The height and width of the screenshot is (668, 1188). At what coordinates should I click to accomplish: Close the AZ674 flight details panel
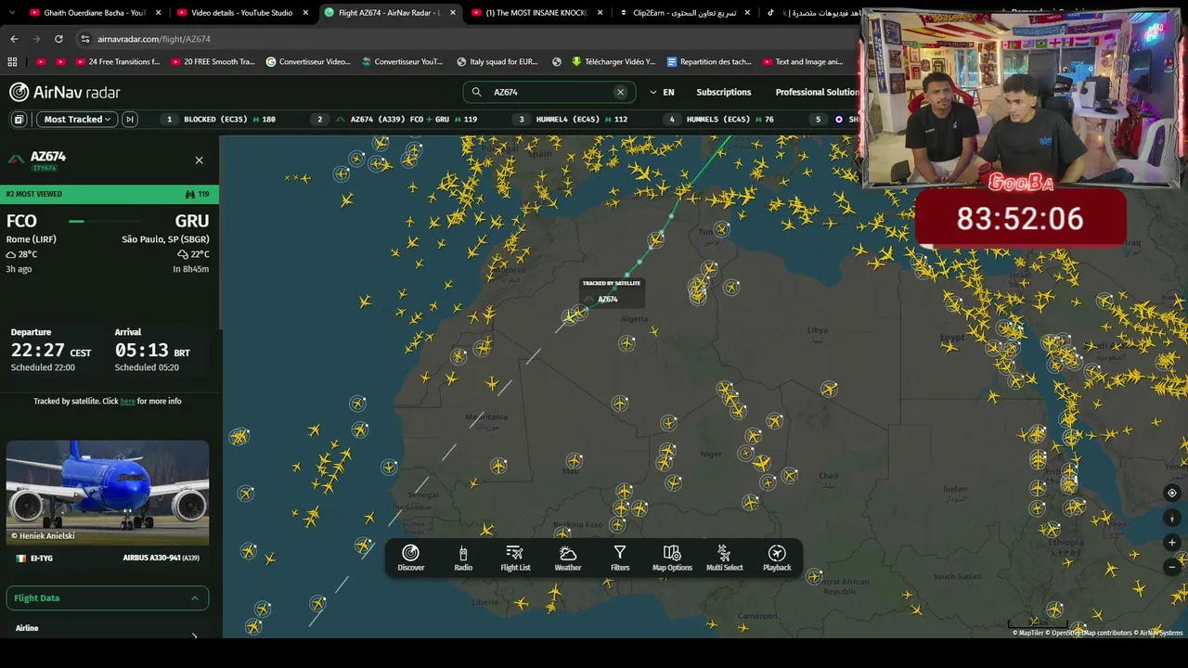pos(199,161)
